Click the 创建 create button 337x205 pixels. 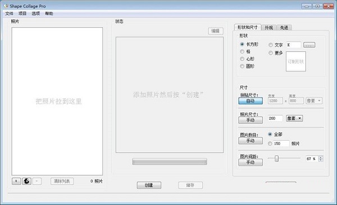coord(149,185)
